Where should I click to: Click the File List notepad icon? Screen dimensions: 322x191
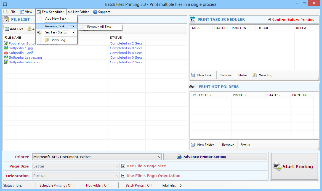click(6, 19)
